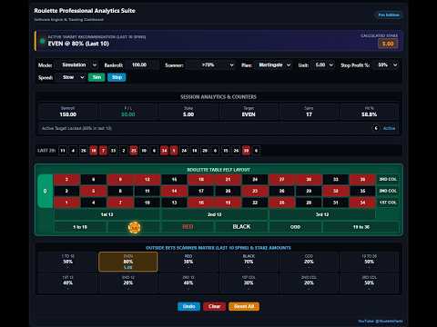Bet on the 1ST COL column cell
This screenshot has height=327, width=437.
pyautogui.click(x=388, y=203)
